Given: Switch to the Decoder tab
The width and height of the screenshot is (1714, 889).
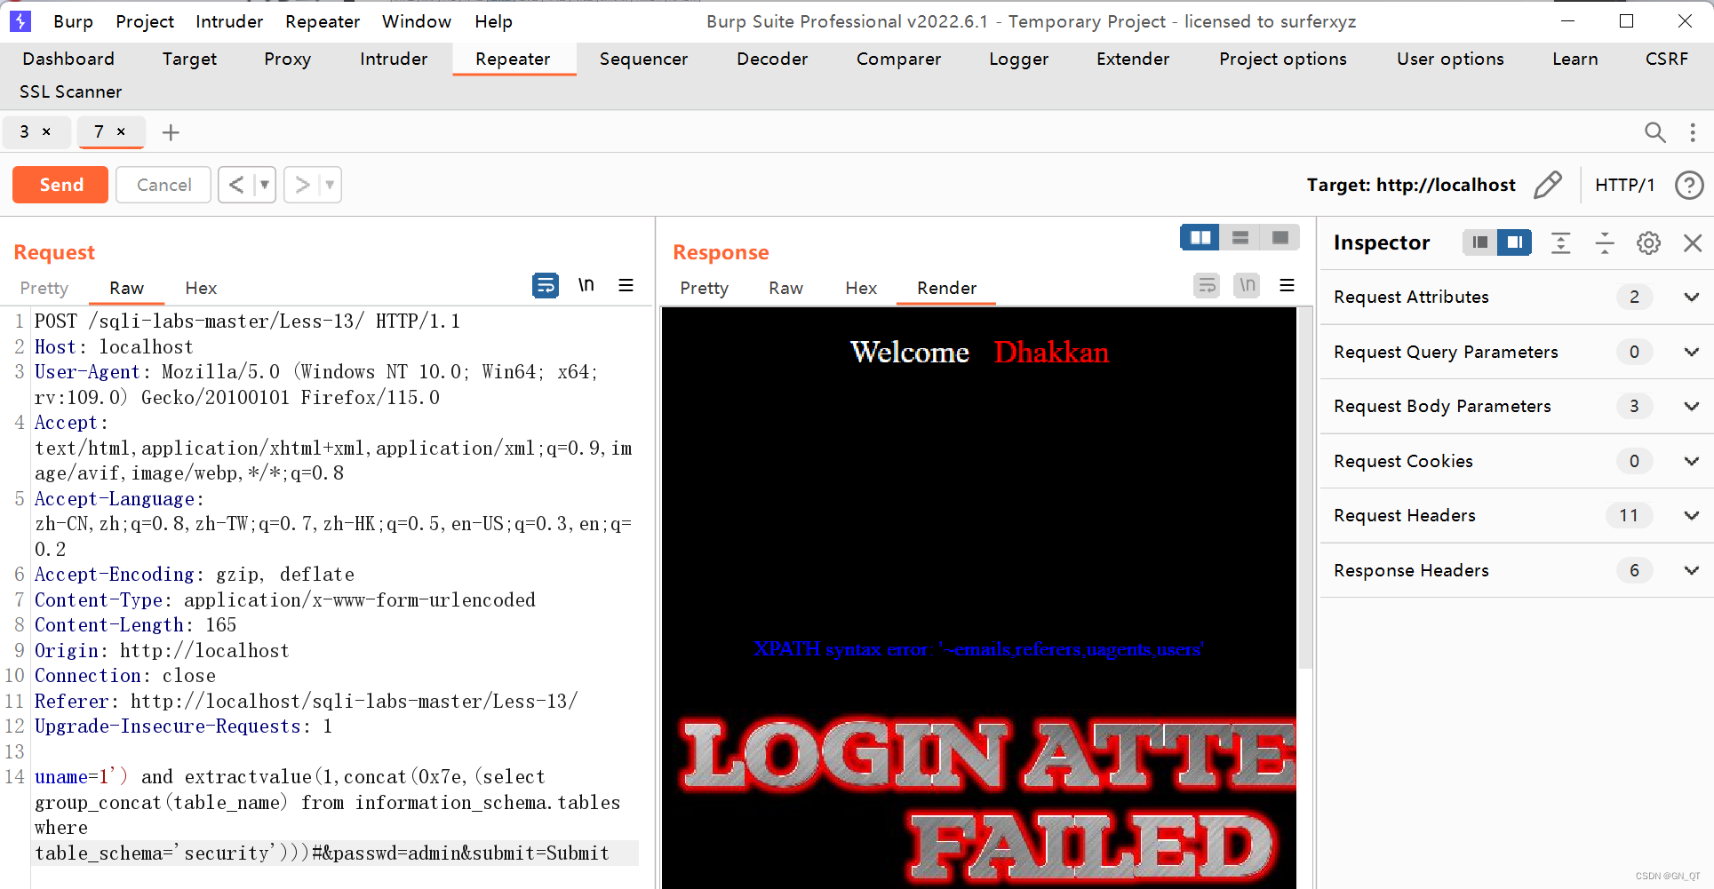Looking at the screenshot, I should [772, 59].
